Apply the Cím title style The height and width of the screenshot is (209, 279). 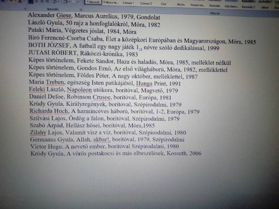coord(164,3)
